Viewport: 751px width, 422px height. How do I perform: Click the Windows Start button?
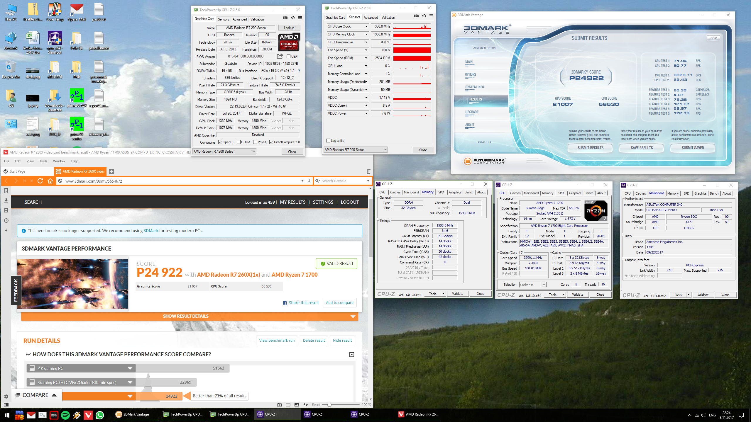(7, 415)
